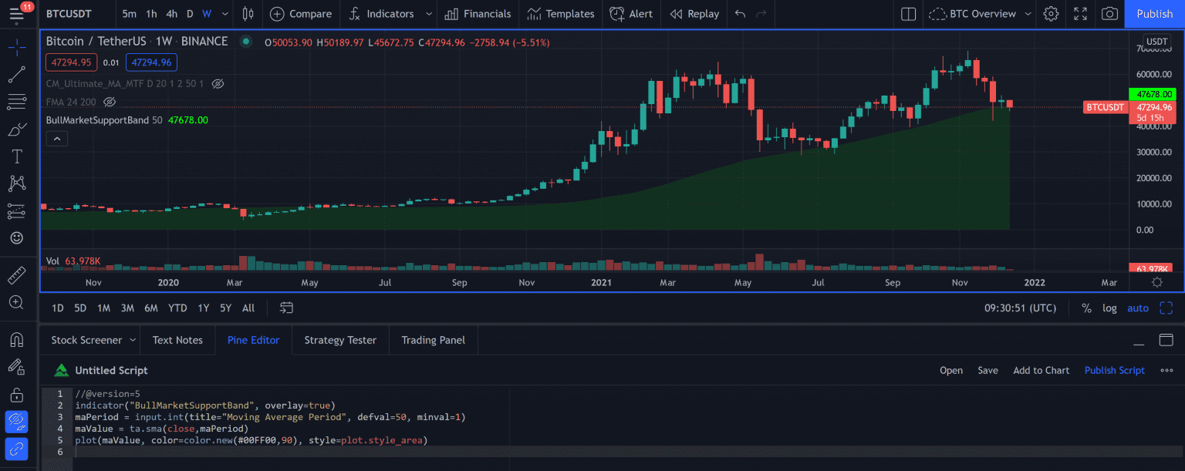Switch to the Strategy Tester tab
The height and width of the screenshot is (471, 1185).
[340, 340]
